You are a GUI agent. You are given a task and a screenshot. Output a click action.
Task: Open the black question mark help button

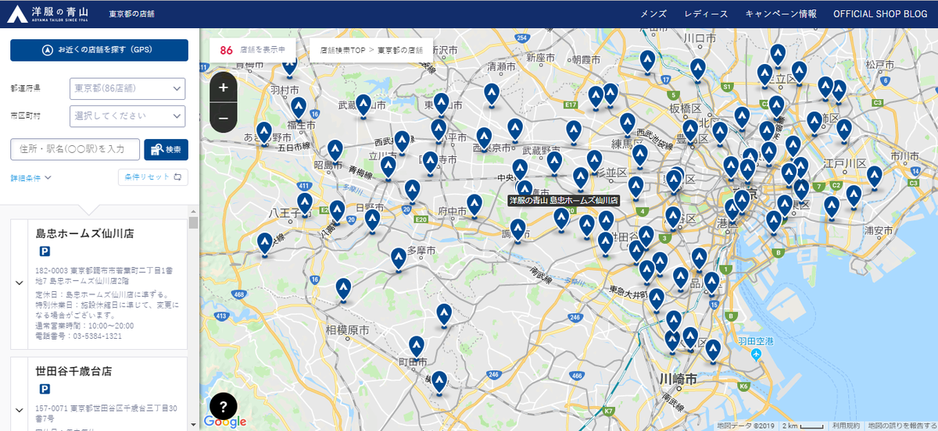[223, 406]
